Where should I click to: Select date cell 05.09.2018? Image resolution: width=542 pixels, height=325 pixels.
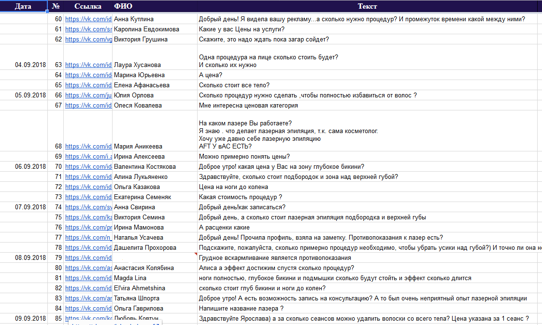pyautogui.click(x=24, y=95)
